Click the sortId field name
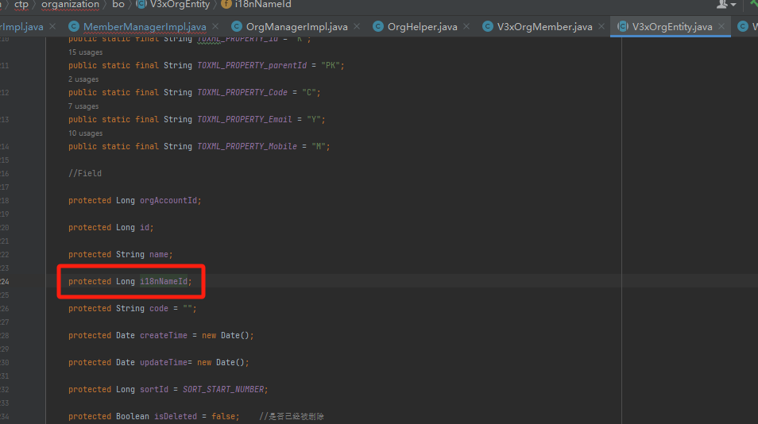The image size is (758, 424). pyautogui.click(x=154, y=390)
